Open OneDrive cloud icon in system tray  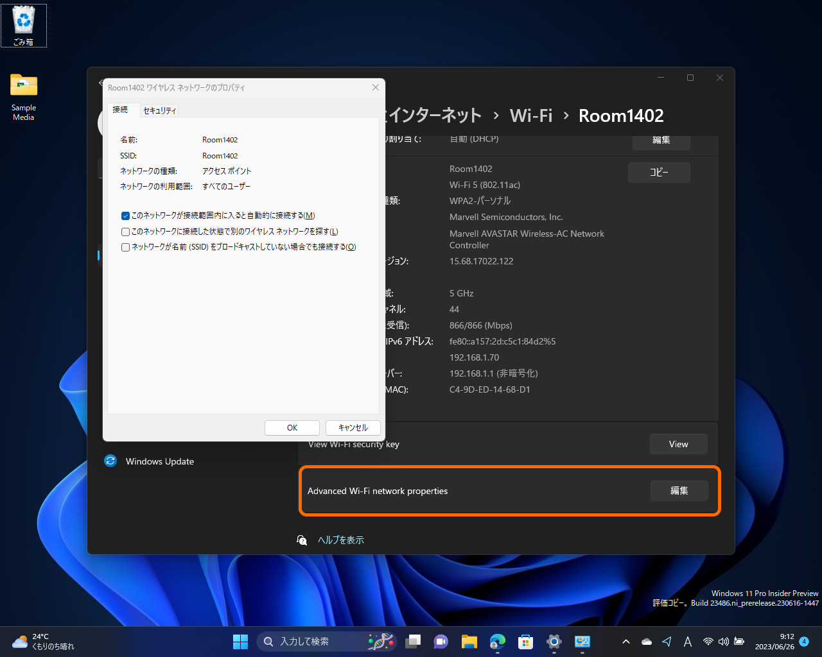646,641
